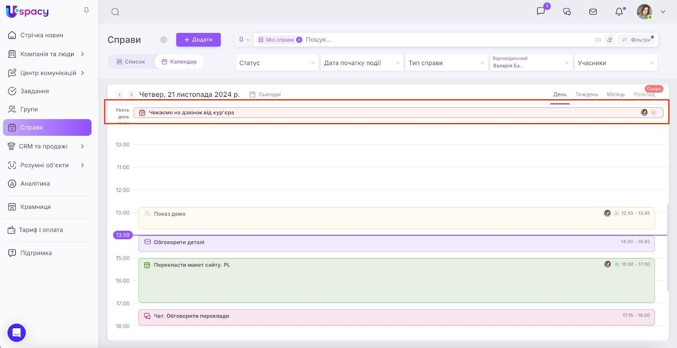677x348 pixels.
Task: Open the support chat widget bubble
Action: [x=17, y=333]
